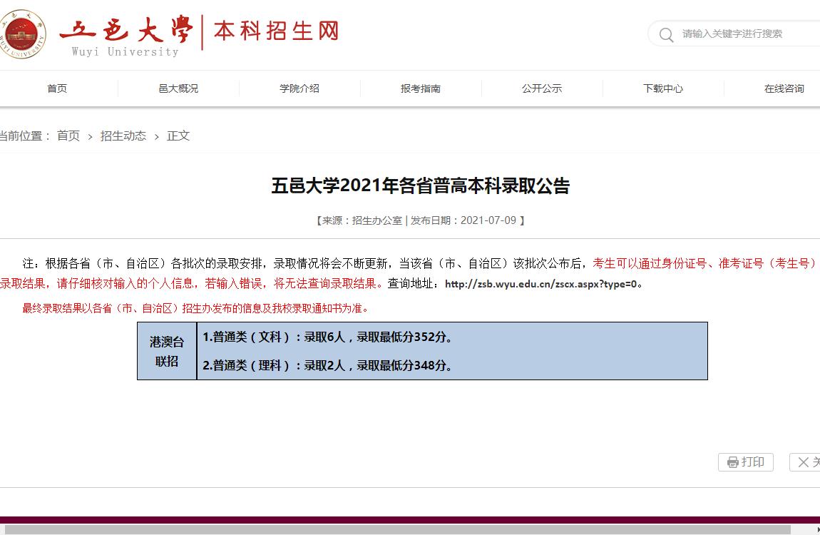Click the 本科招生网 site title

click(x=276, y=31)
